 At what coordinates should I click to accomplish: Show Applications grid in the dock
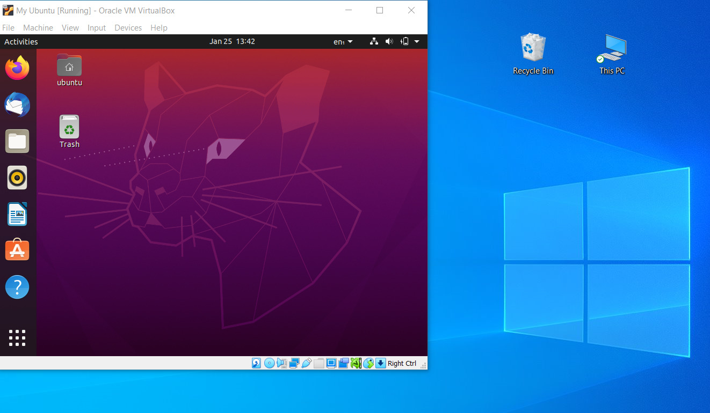pyautogui.click(x=17, y=338)
